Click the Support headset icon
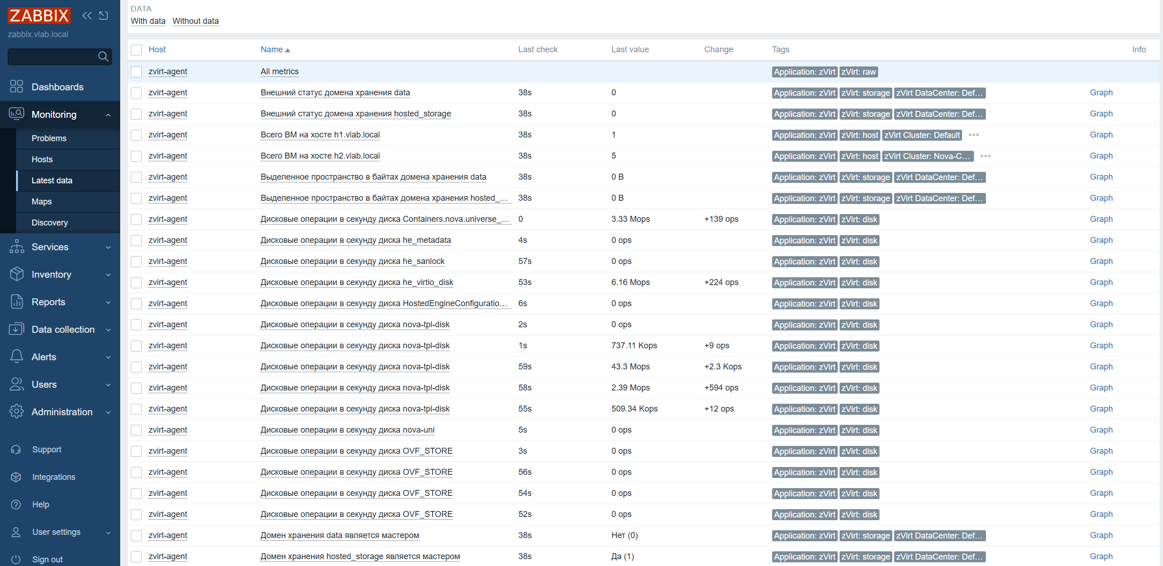 [x=16, y=450]
